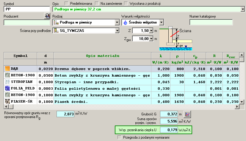Enable the Predefiniowana checkbox
Image resolution: width=246 pixels, height=141 pixels.
point(67,3)
